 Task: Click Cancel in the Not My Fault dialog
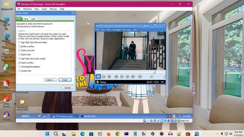point(67,88)
